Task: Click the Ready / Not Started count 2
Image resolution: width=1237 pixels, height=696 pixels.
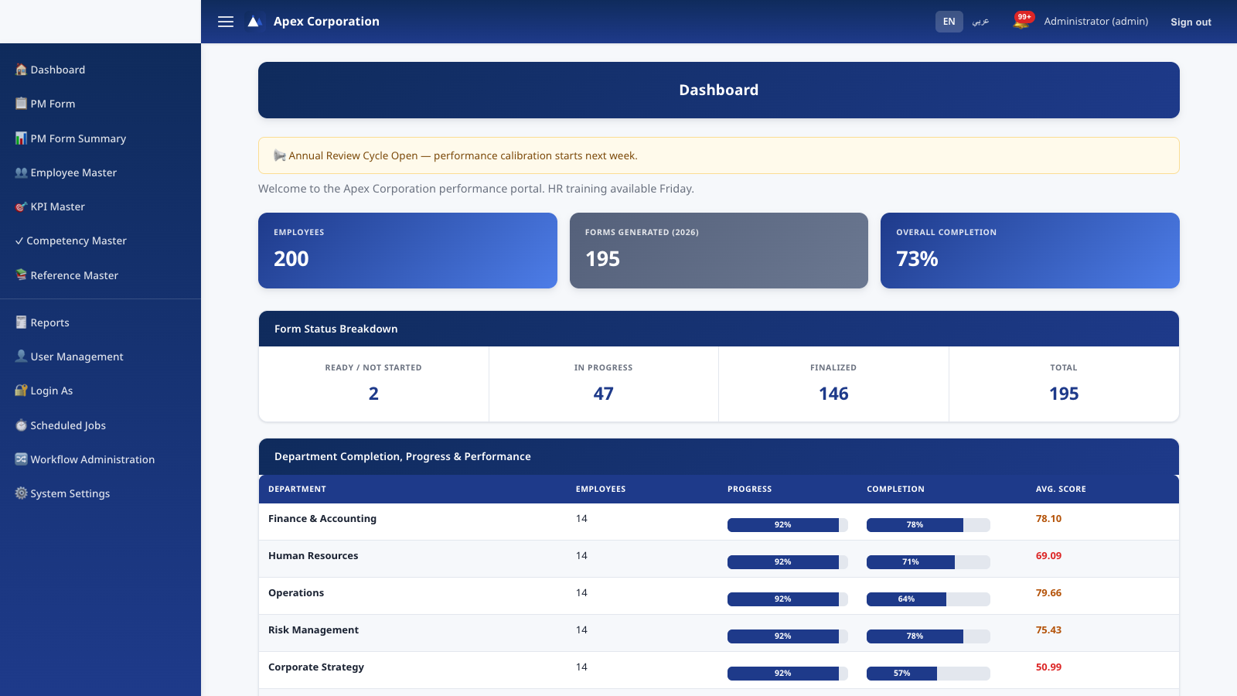Action: (x=373, y=394)
